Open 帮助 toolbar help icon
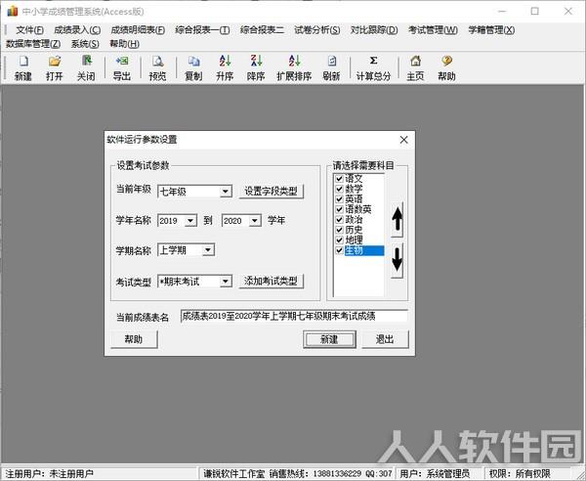Viewport: 586px width, 481px height. pyautogui.click(x=446, y=67)
